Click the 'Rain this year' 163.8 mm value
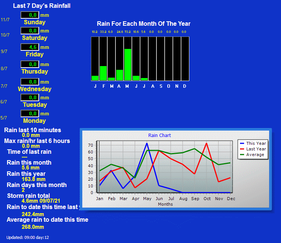This screenshot has width=281, height=243. [x=34, y=179]
